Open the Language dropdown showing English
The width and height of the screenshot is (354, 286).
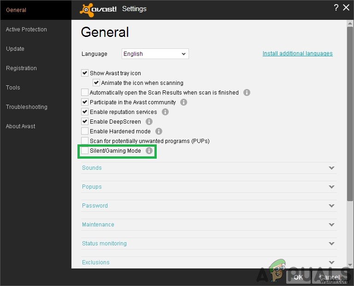coord(155,54)
